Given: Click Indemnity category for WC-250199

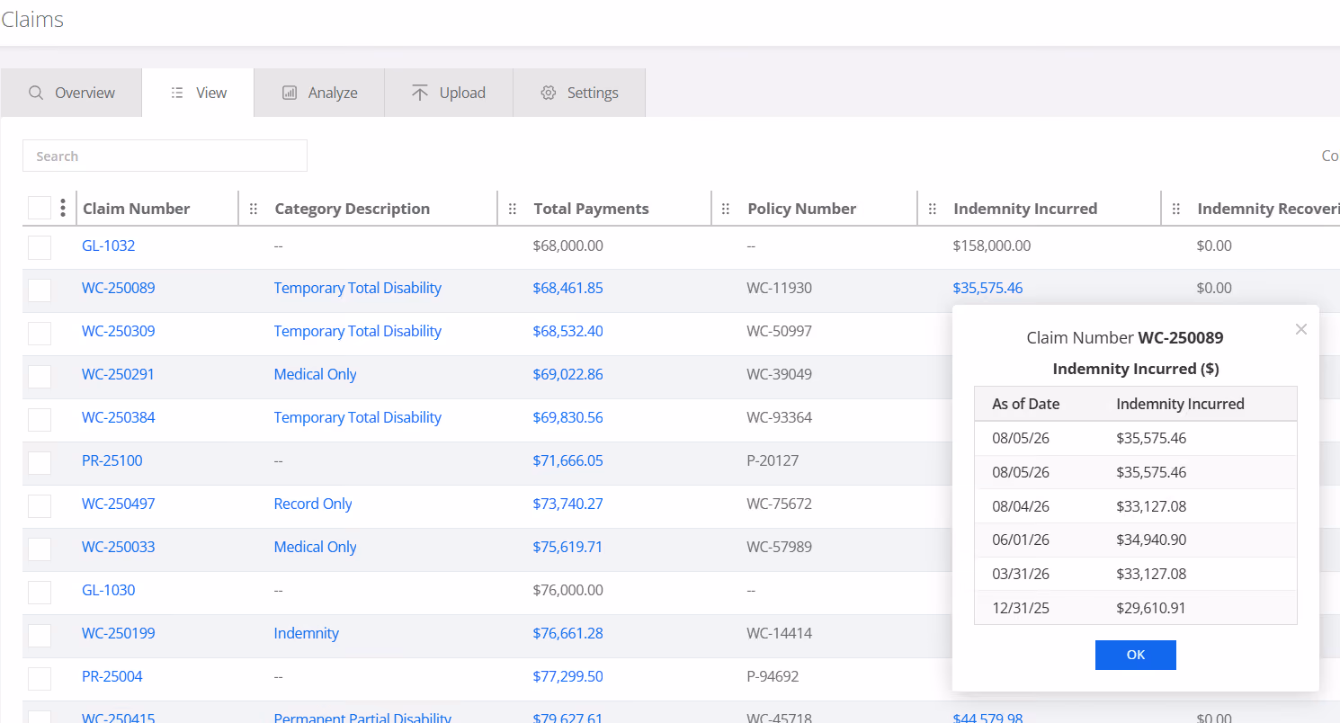Looking at the screenshot, I should pyautogui.click(x=306, y=633).
